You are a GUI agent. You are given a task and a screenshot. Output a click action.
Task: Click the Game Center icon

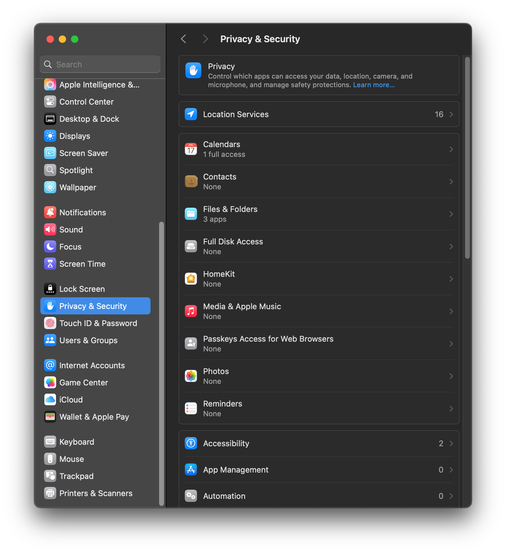point(50,383)
